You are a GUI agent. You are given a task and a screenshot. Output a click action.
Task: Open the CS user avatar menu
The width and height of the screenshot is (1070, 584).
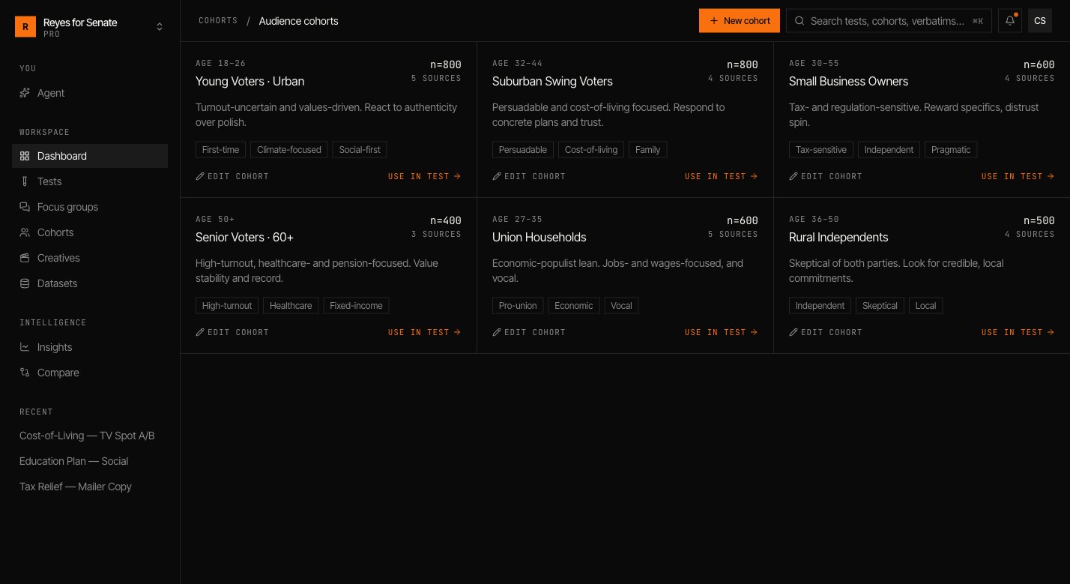click(x=1040, y=21)
